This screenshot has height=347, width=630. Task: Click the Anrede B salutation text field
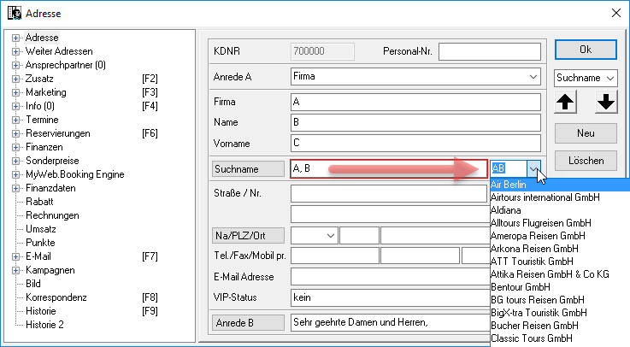coord(390,322)
